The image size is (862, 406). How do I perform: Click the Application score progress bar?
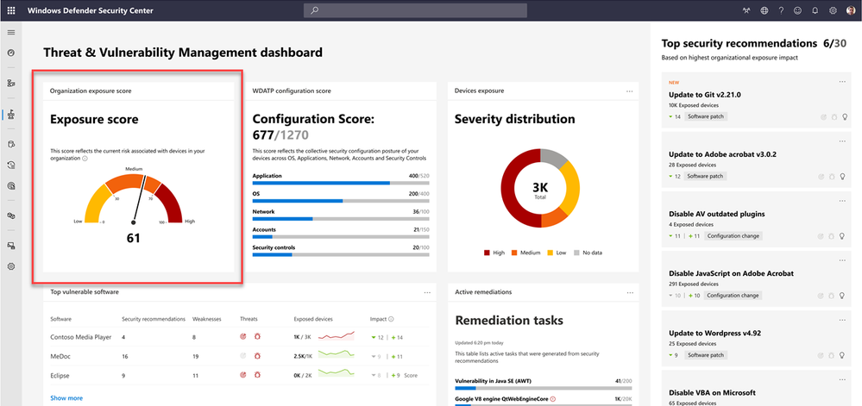coord(340,183)
